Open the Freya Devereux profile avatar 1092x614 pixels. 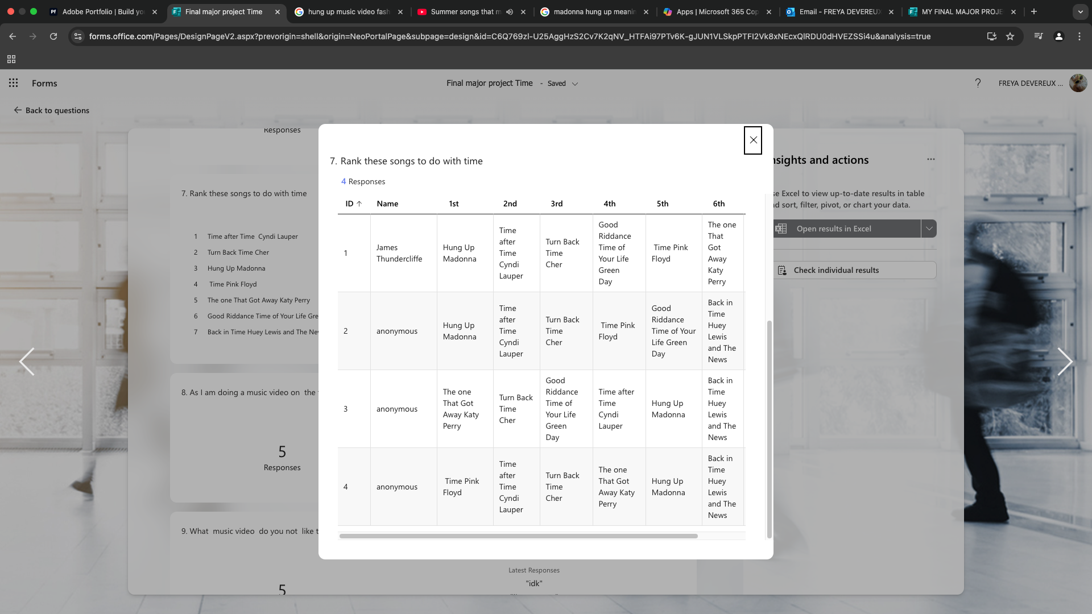point(1078,83)
